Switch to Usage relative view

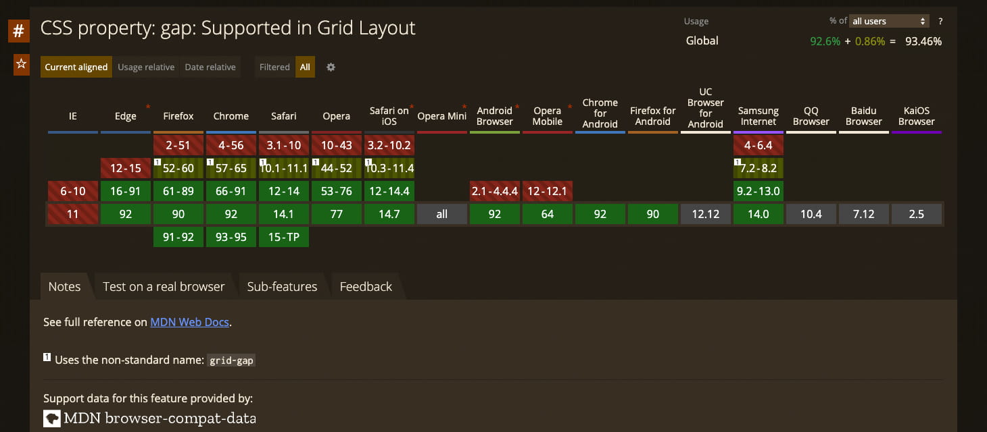tap(146, 67)
